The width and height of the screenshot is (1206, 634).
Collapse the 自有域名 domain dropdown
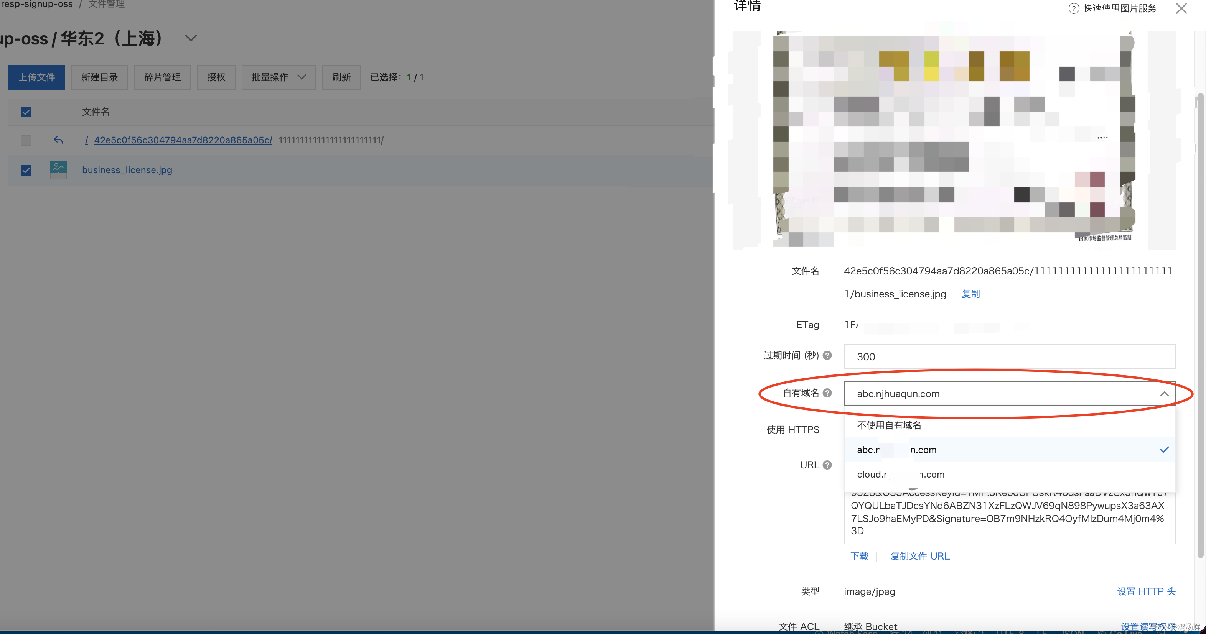(1164, 394)
